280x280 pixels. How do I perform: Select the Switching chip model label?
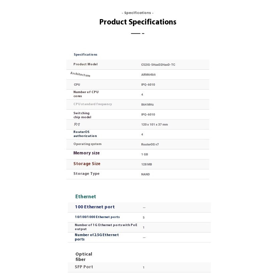[82, 115]
